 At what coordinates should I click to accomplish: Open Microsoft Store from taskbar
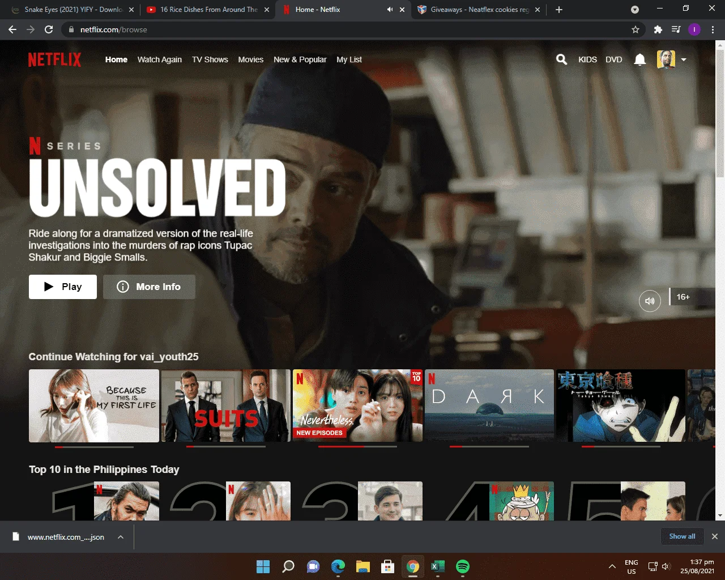(x=388, y=566)
